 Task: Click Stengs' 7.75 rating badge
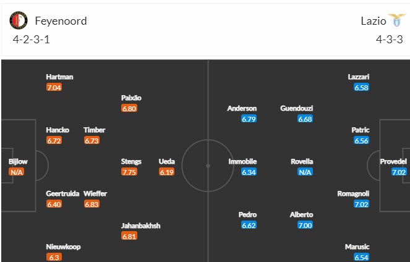[131, 172]
